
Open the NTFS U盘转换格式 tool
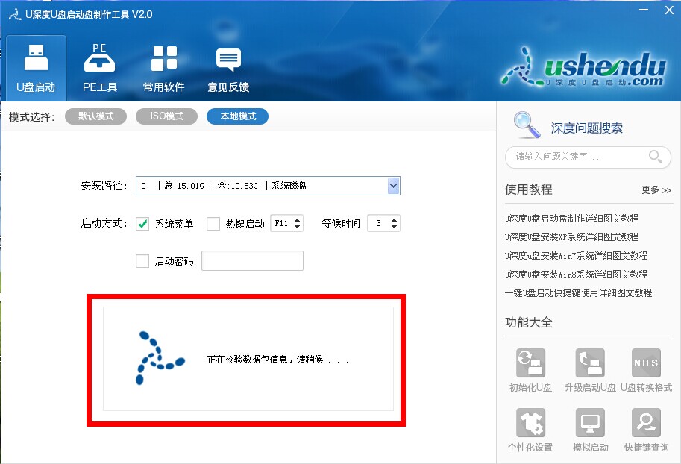pos(646,363)
